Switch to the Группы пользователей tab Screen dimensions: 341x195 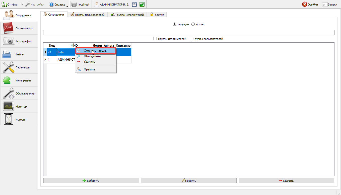(x=87, y=15)
